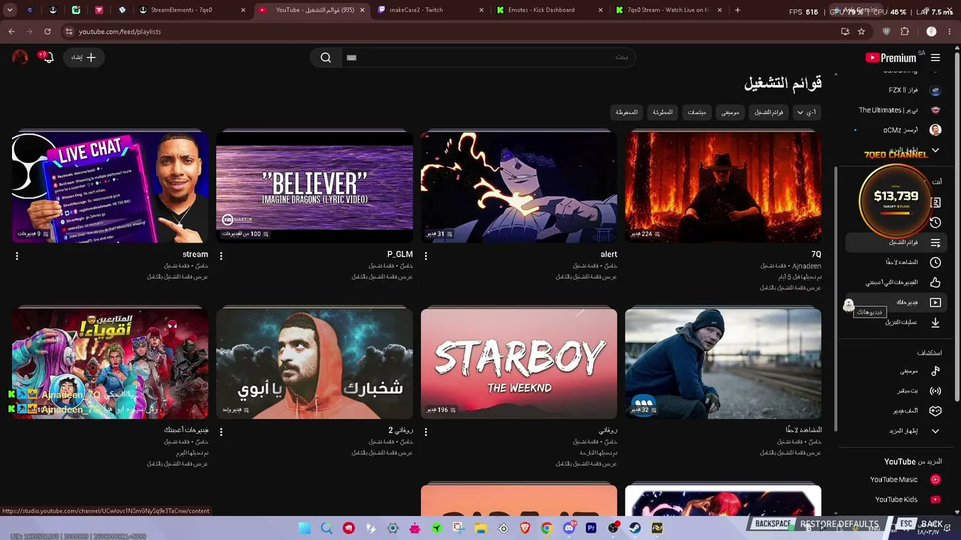This screenshot has height=540, width=961.
Task: Open Downloads arrow icon in sidebar
Action: [935, 322]
